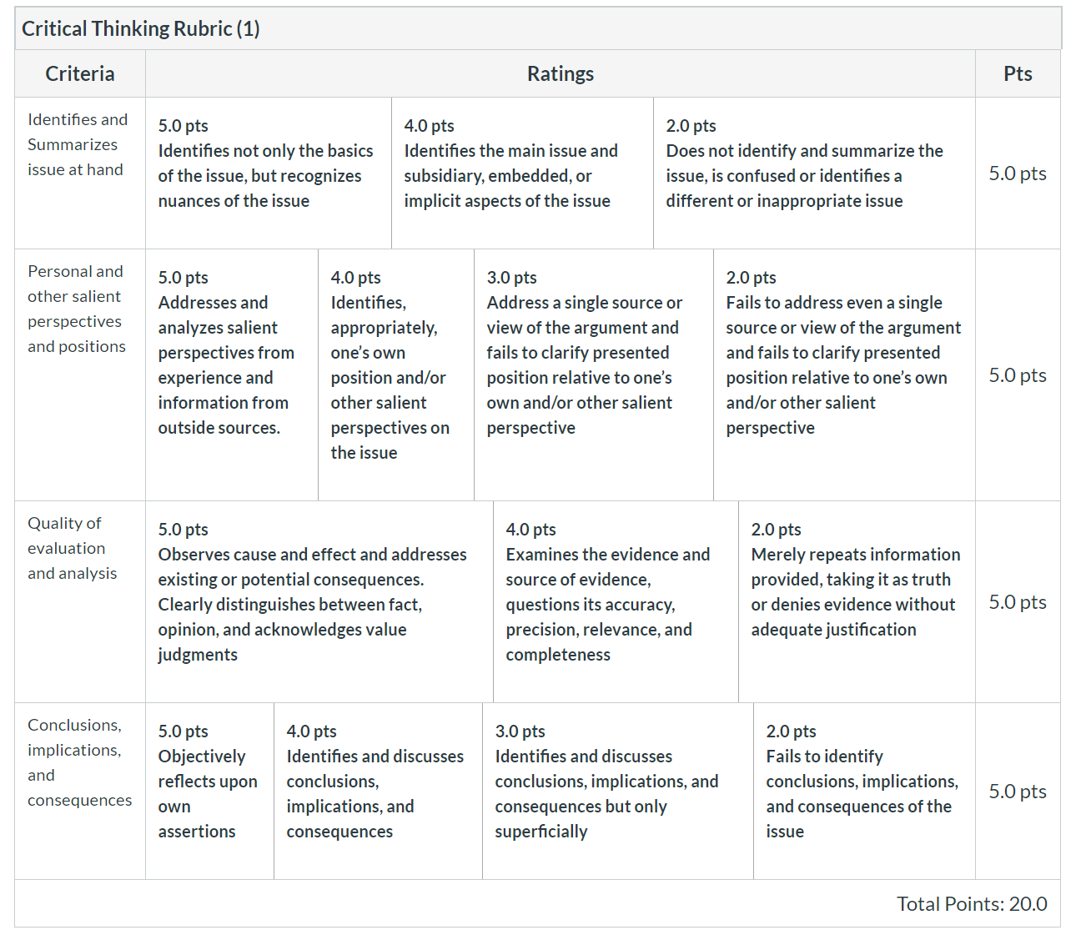1076x930 pixels.
Task: Pick the 2.0 pts 'Does not identify' rating
Action: click(x=814, y=173)
